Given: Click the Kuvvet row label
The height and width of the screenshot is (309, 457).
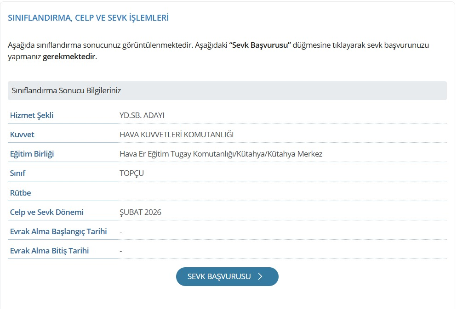Looking at the screenshot, I should tap(22, 135).
